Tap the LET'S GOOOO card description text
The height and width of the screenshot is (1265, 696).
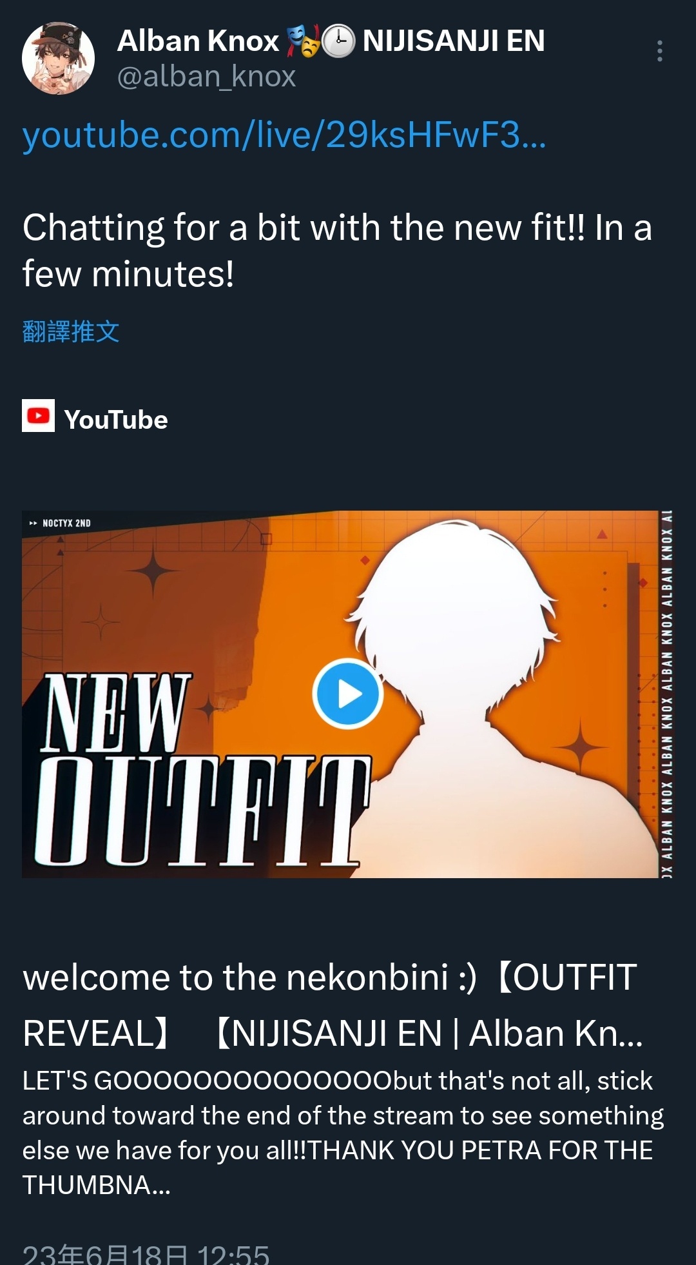click(343, 1133)
